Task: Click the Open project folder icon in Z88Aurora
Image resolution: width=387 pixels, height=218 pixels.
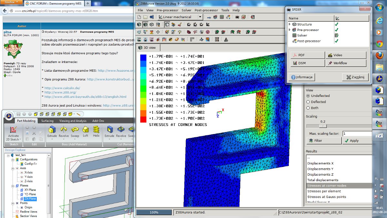Action: point(145,17)
